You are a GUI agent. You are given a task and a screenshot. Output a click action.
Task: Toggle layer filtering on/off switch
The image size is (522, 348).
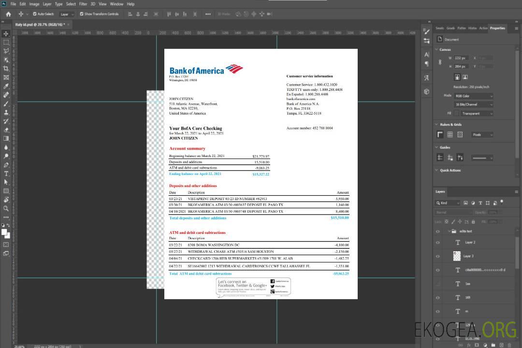click(x=502, y=202)
